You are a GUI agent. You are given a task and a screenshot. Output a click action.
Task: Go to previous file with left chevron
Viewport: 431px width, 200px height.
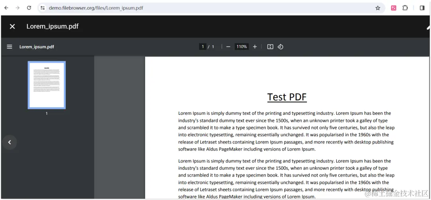[10, 142]
